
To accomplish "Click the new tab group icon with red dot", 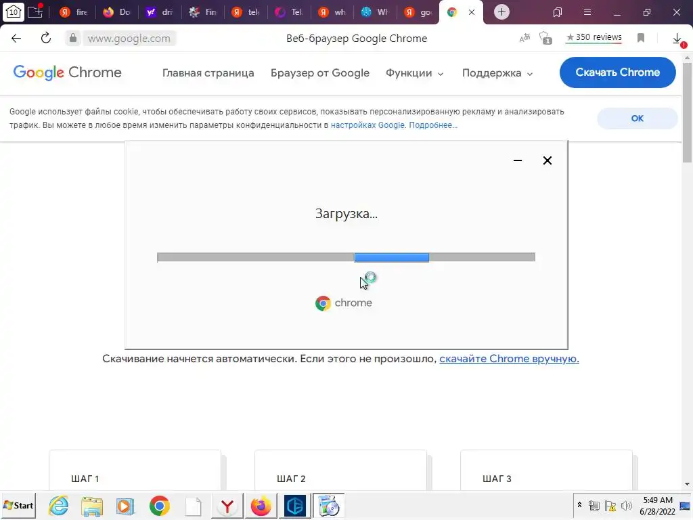I will point(35,12).
